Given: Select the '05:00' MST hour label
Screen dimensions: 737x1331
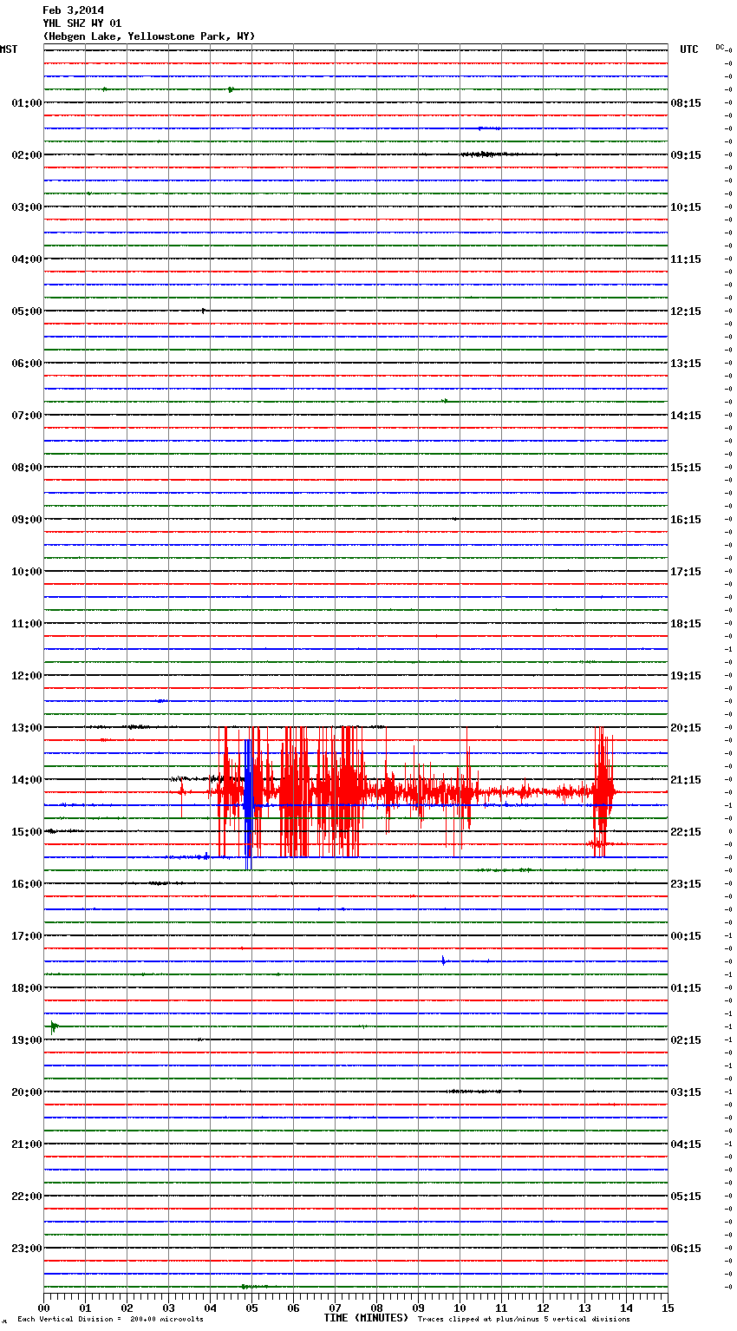Looking at the screenshot, I should tap(27, 311).
